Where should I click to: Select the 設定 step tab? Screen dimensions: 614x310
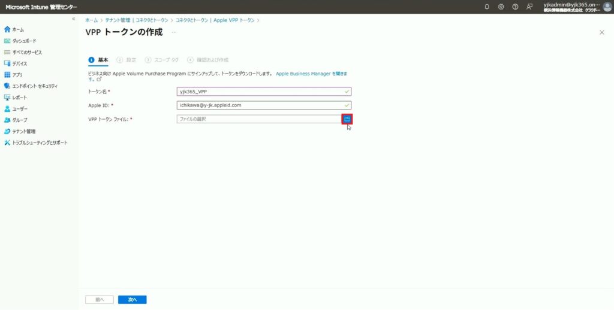click(x=127, y=60)
